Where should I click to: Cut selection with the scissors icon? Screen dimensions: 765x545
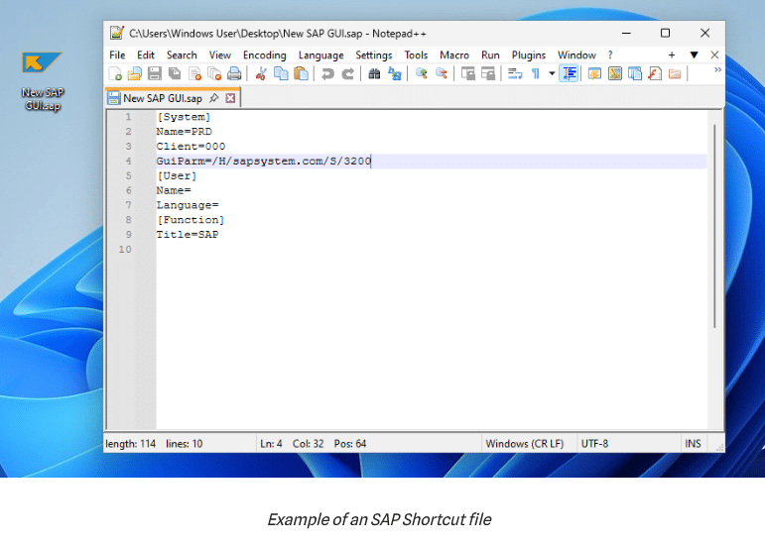[x=261, y=74]
